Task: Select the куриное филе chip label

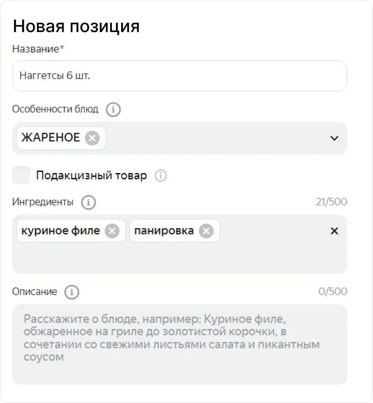Action: 60,231
